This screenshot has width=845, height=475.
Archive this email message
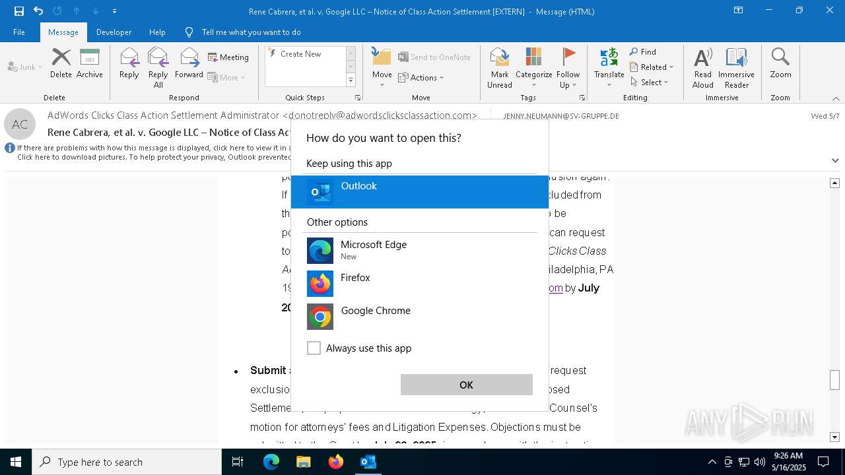click(90, 63)
